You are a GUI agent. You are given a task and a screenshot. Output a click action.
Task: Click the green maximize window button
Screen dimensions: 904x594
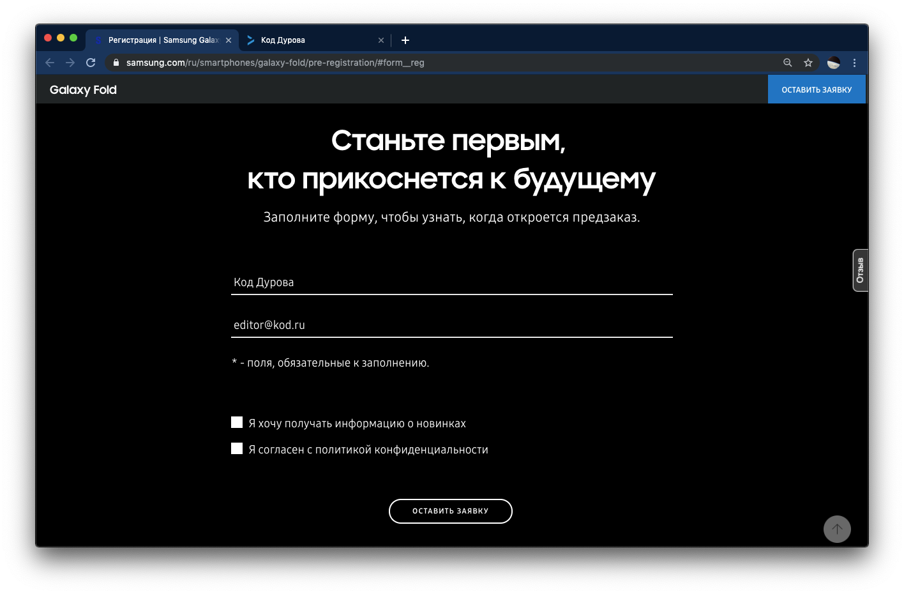point(73,38)
